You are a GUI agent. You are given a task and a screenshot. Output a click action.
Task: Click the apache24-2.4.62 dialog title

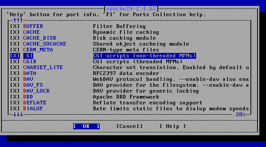click(131, 8)
